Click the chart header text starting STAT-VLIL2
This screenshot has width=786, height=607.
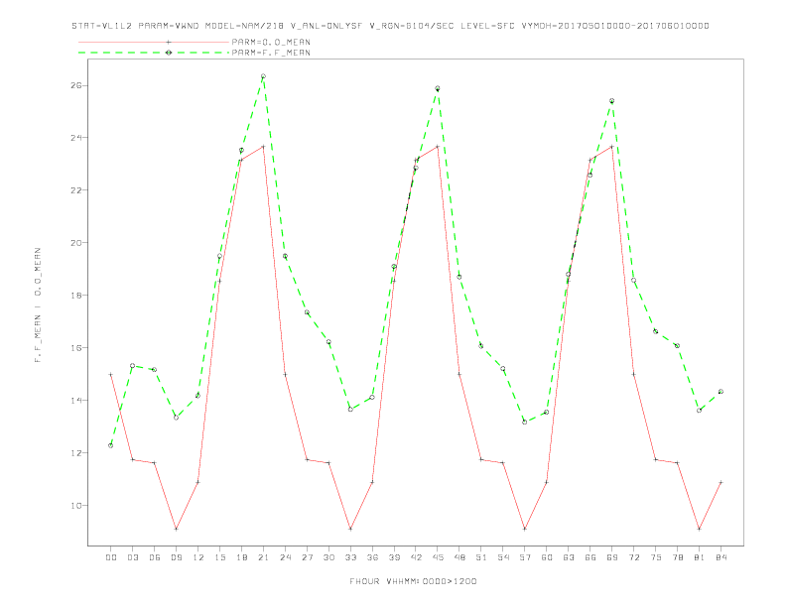390,26
